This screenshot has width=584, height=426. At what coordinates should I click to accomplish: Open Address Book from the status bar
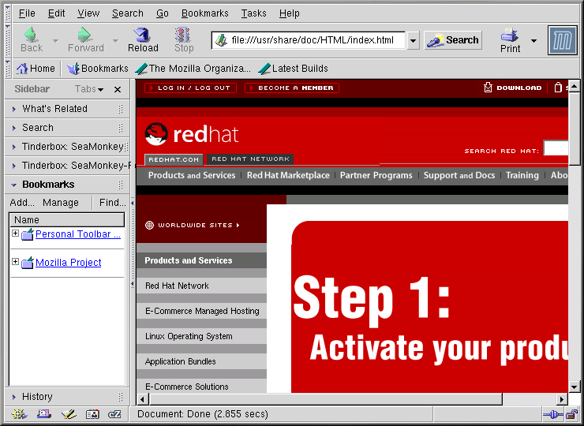tap(92, 414)
